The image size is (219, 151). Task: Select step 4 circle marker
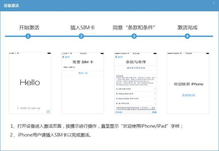tap(187, 36)
